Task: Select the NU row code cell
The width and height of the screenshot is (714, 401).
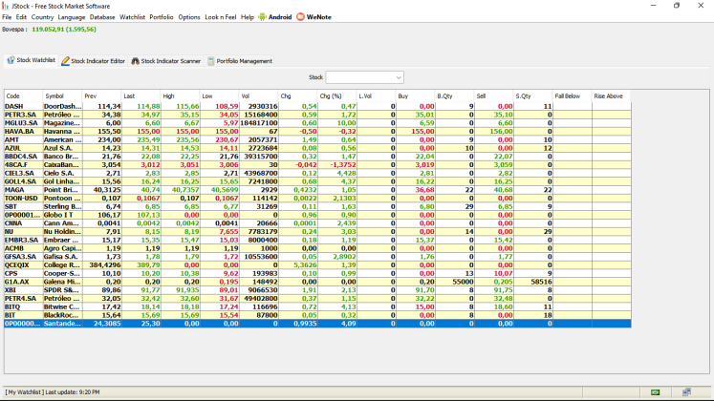Action: click(x=24, y=231)
